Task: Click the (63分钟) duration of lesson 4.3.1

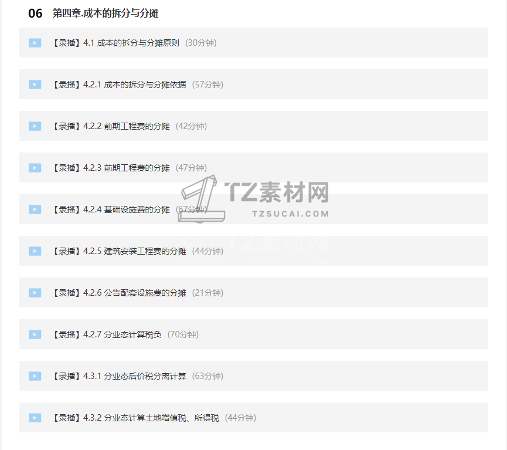Action: 207,376
